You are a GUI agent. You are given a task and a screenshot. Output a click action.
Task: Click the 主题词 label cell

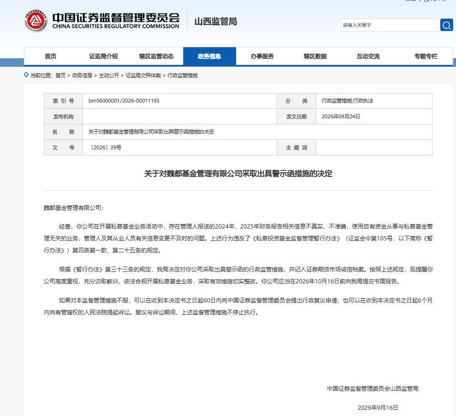[x=296, y=147]
